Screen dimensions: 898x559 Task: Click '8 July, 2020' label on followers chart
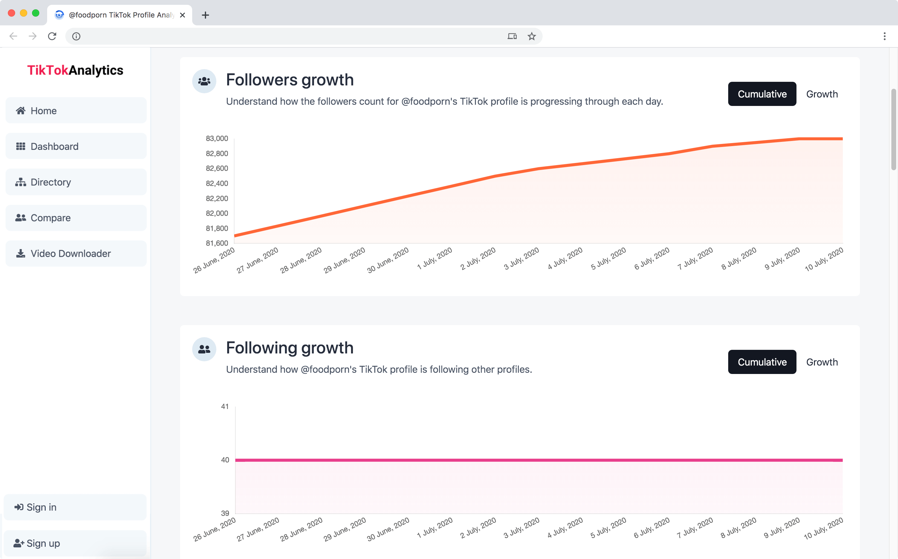point(738,258)
